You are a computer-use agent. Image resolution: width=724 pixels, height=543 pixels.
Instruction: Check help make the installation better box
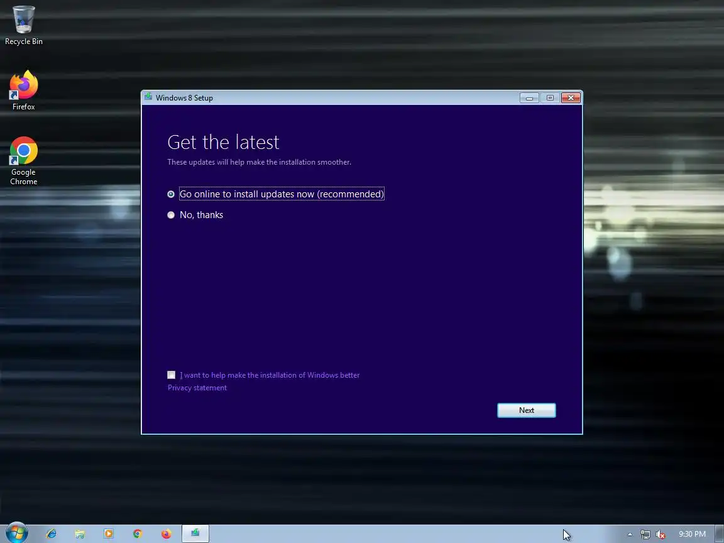(x=172, y=375)
